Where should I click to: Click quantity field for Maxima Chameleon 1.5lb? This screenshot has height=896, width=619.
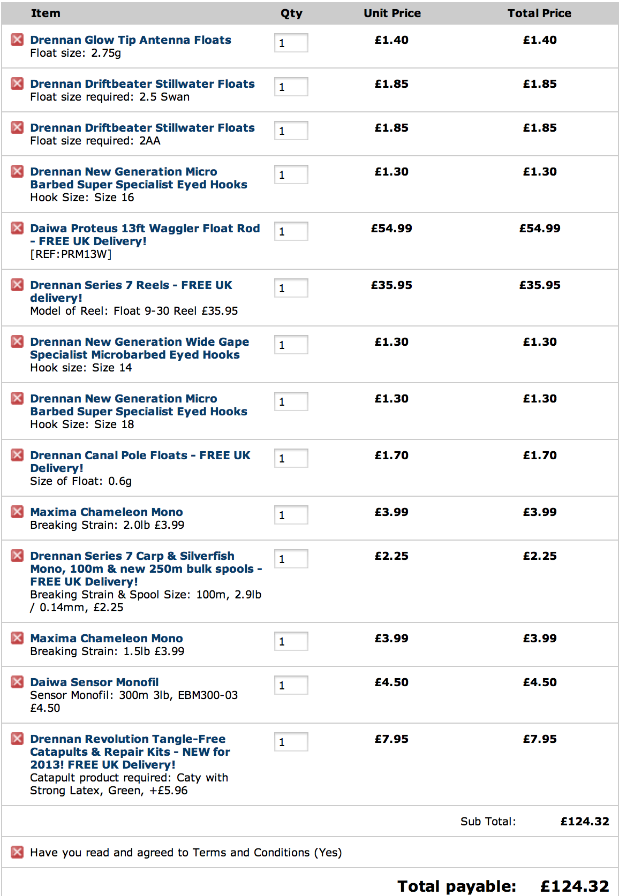[x=291, y=641]
